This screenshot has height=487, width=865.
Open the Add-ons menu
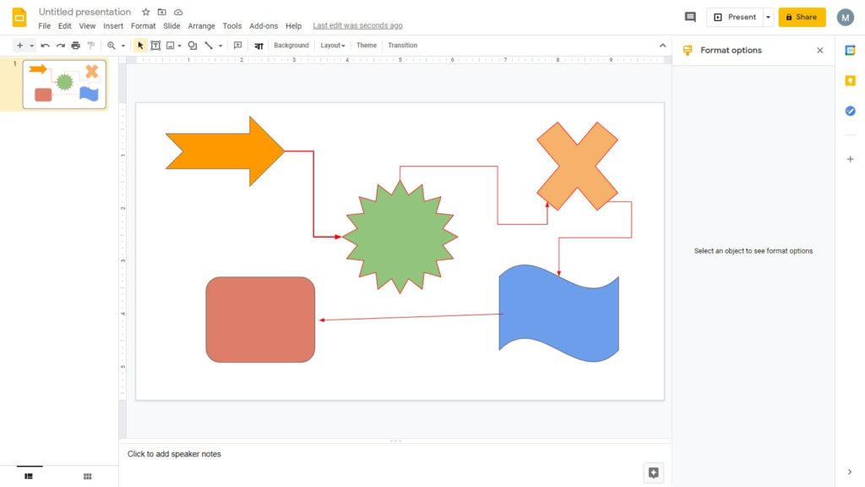[264, 26]
